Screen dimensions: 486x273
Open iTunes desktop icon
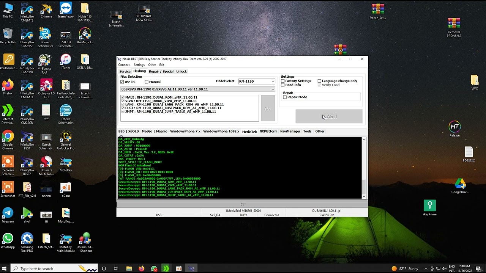click(x=66, y=62)
